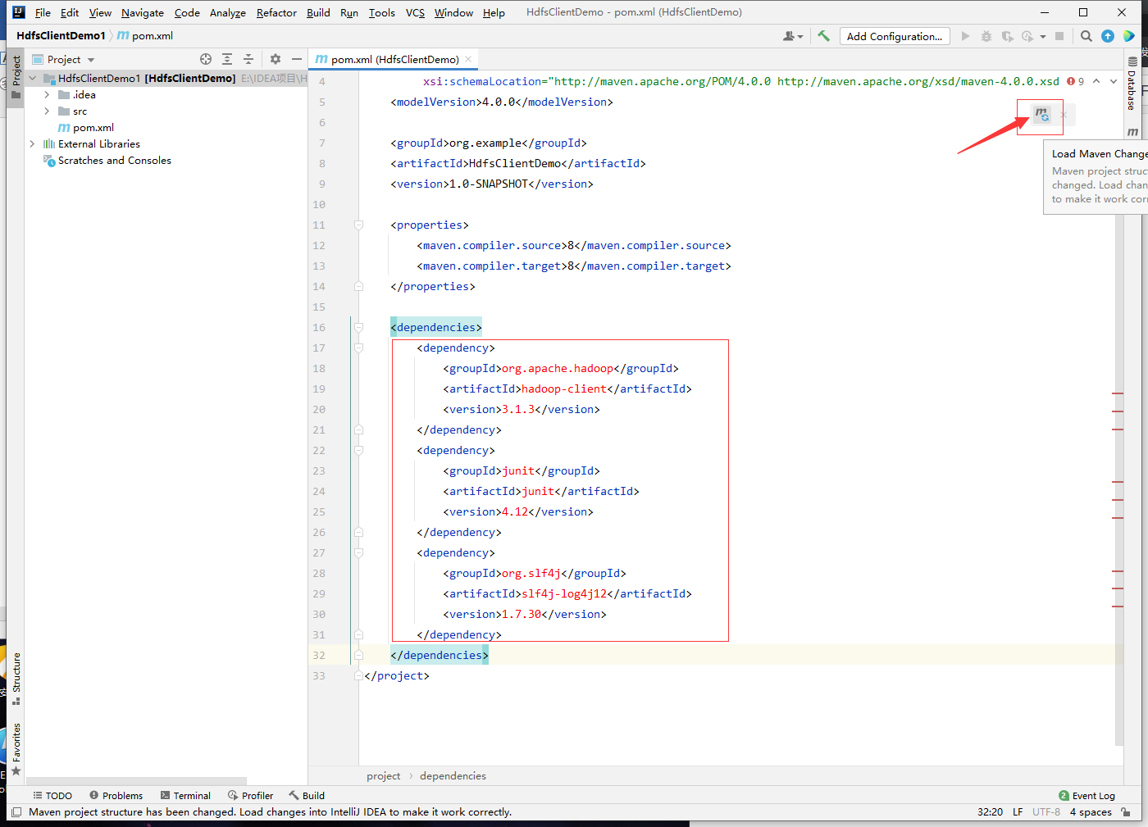Open the Terminal tool window

(185, 796)
